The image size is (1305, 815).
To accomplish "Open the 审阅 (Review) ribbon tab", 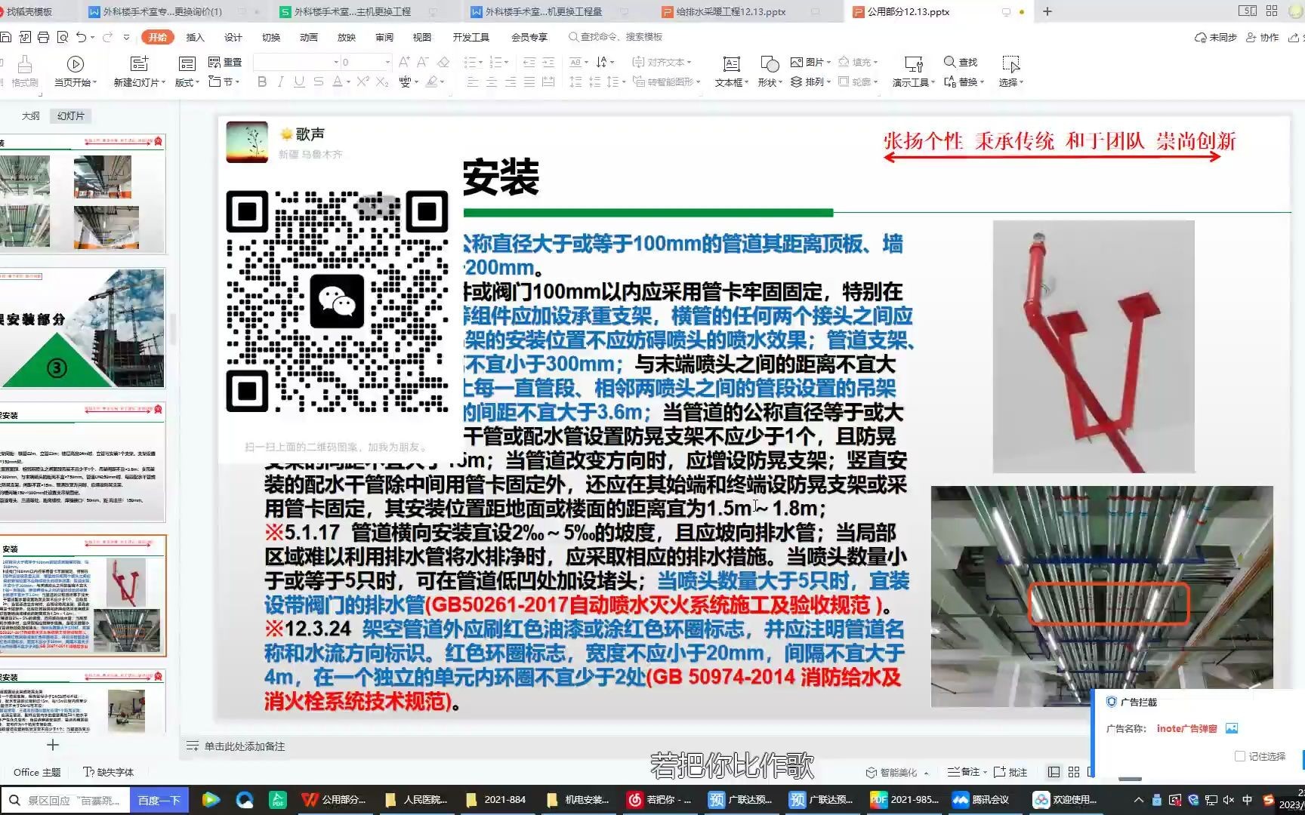I will coord(384,37).
